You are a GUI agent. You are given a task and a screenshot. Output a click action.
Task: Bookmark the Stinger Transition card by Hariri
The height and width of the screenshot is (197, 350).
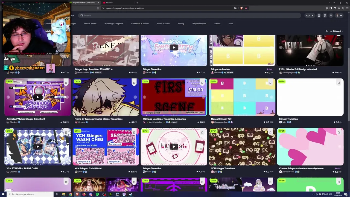coord(202,132)
